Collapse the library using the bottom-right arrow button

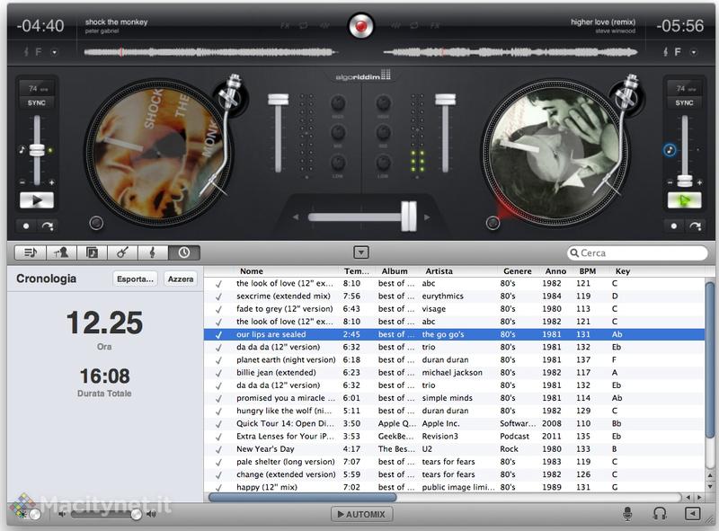coord(692,514)
